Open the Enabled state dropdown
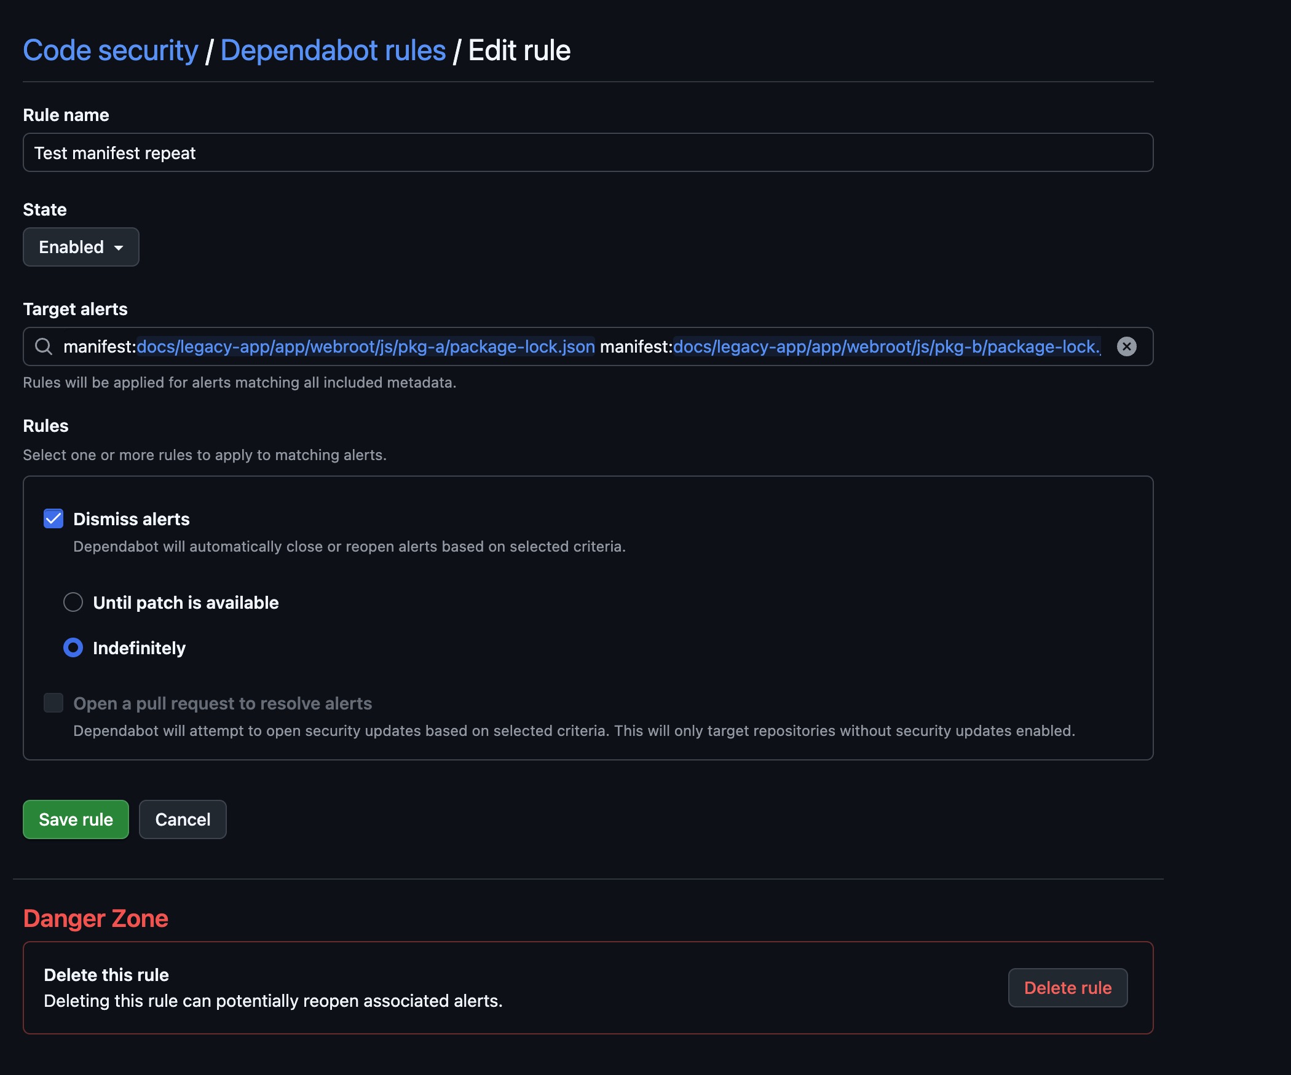The image size is (1291, 1075). click(x=81, y=247)
